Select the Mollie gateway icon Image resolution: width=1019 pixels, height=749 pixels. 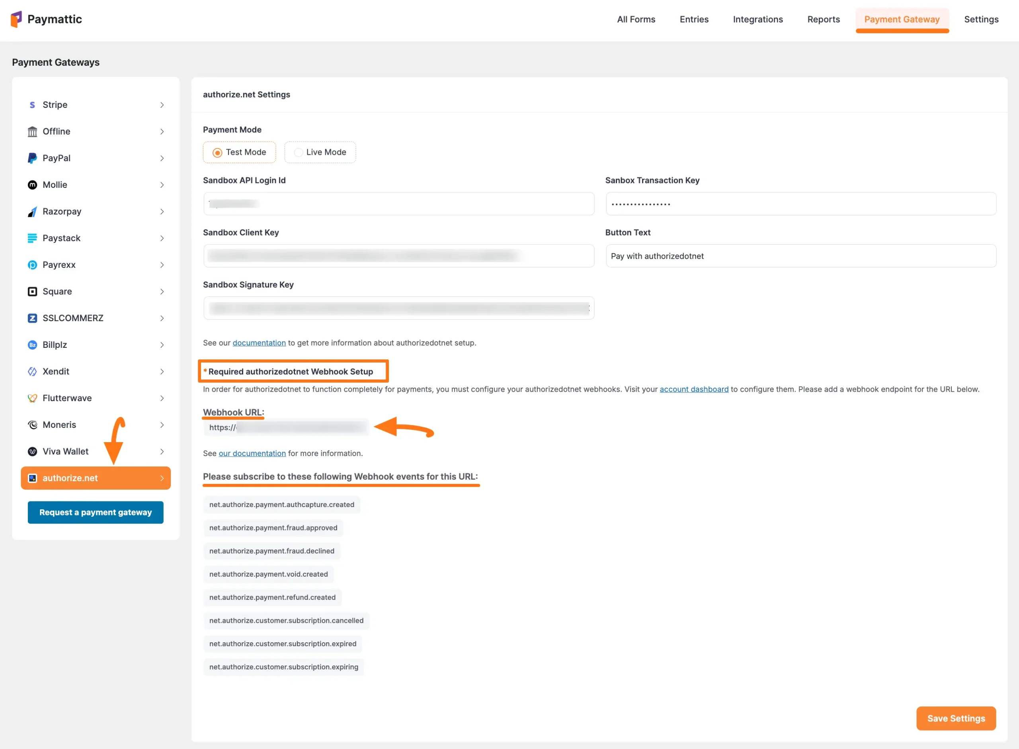[32, 185]
